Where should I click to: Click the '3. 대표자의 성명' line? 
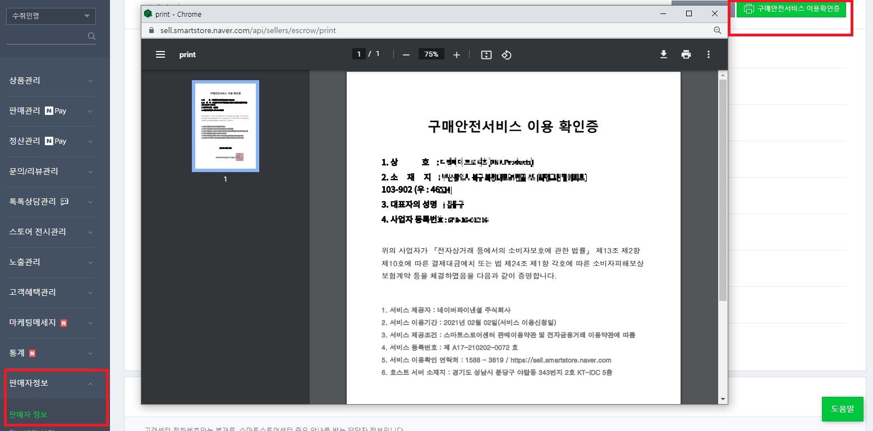pyautogui.click(x=423, y=205)
